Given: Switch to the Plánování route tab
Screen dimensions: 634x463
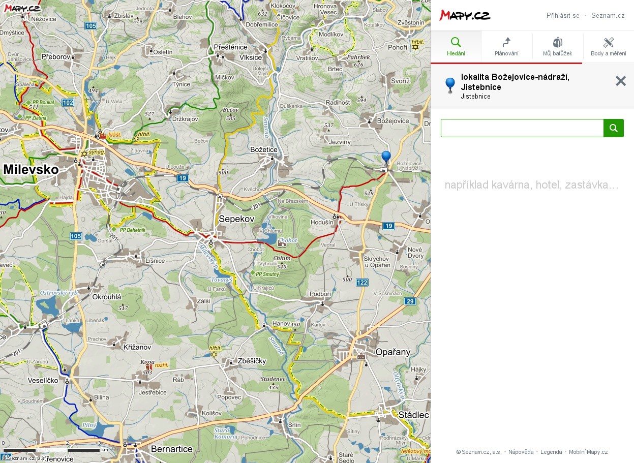Looking at the screenshot, I should point(506,47).
